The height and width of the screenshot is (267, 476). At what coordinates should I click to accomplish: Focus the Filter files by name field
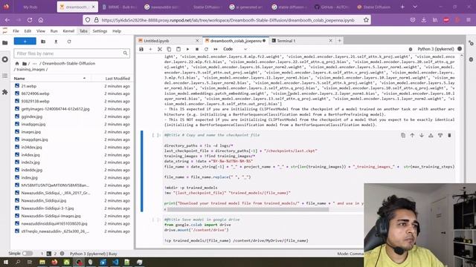[71, 53]
